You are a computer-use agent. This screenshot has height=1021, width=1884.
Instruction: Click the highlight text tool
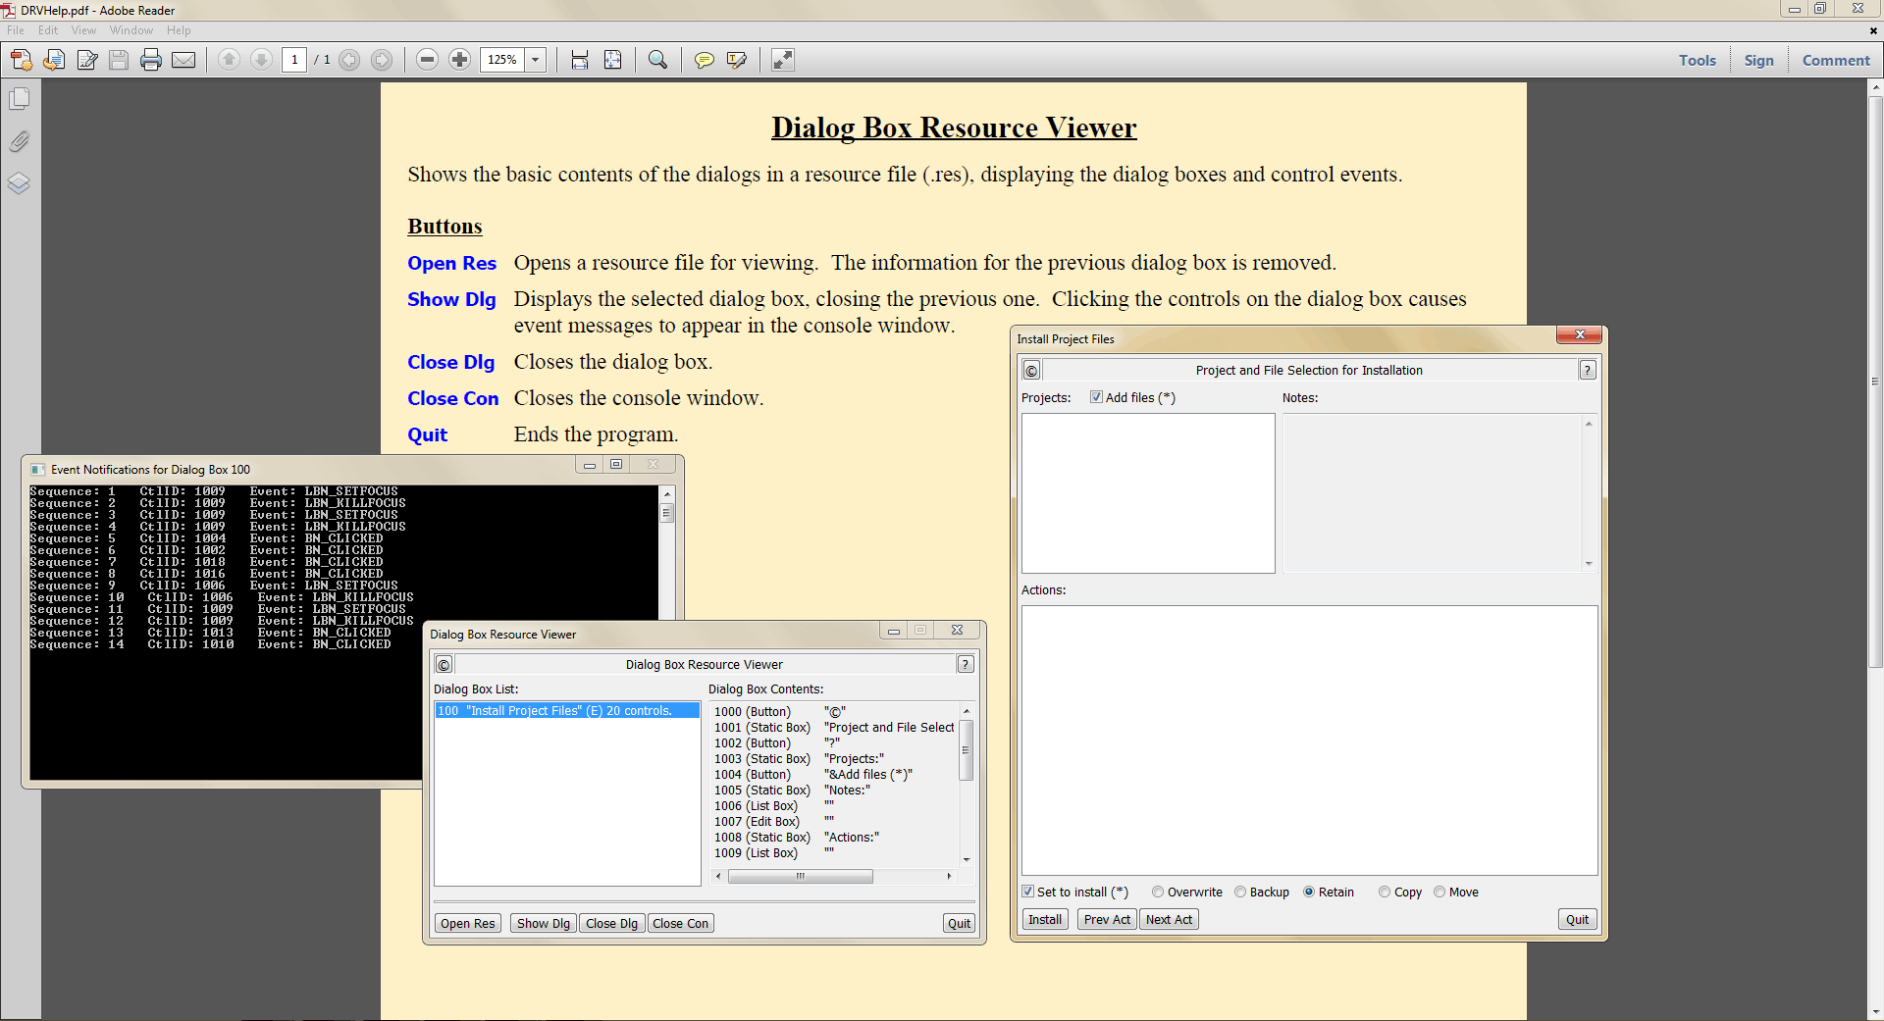coord(736,60)
